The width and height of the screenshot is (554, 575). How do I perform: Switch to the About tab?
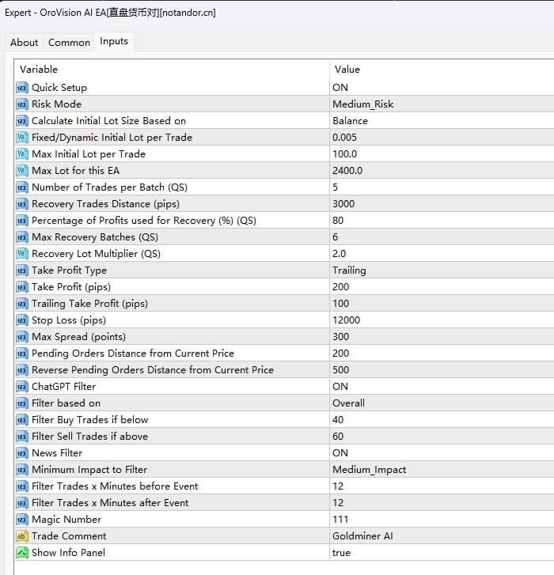pyautogui.click(x=24, y=43)
